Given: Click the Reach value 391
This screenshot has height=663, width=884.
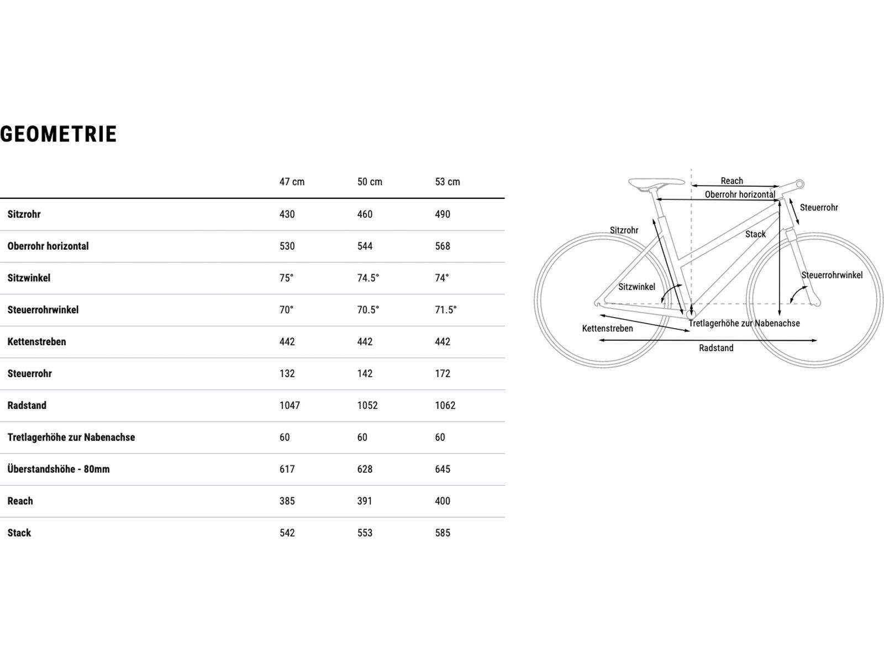Looking at the screenshot, I should [365, 501].
